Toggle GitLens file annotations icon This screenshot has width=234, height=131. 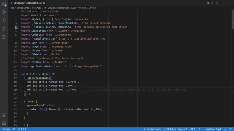point(221,3)
